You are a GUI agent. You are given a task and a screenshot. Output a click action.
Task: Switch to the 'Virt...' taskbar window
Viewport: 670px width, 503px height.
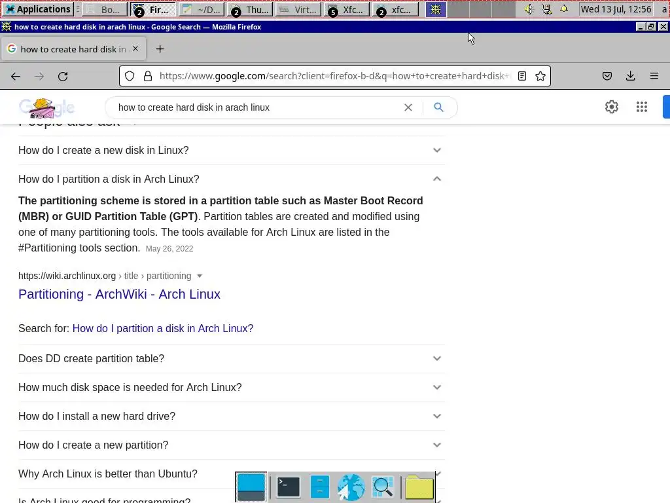pos(298,9)
